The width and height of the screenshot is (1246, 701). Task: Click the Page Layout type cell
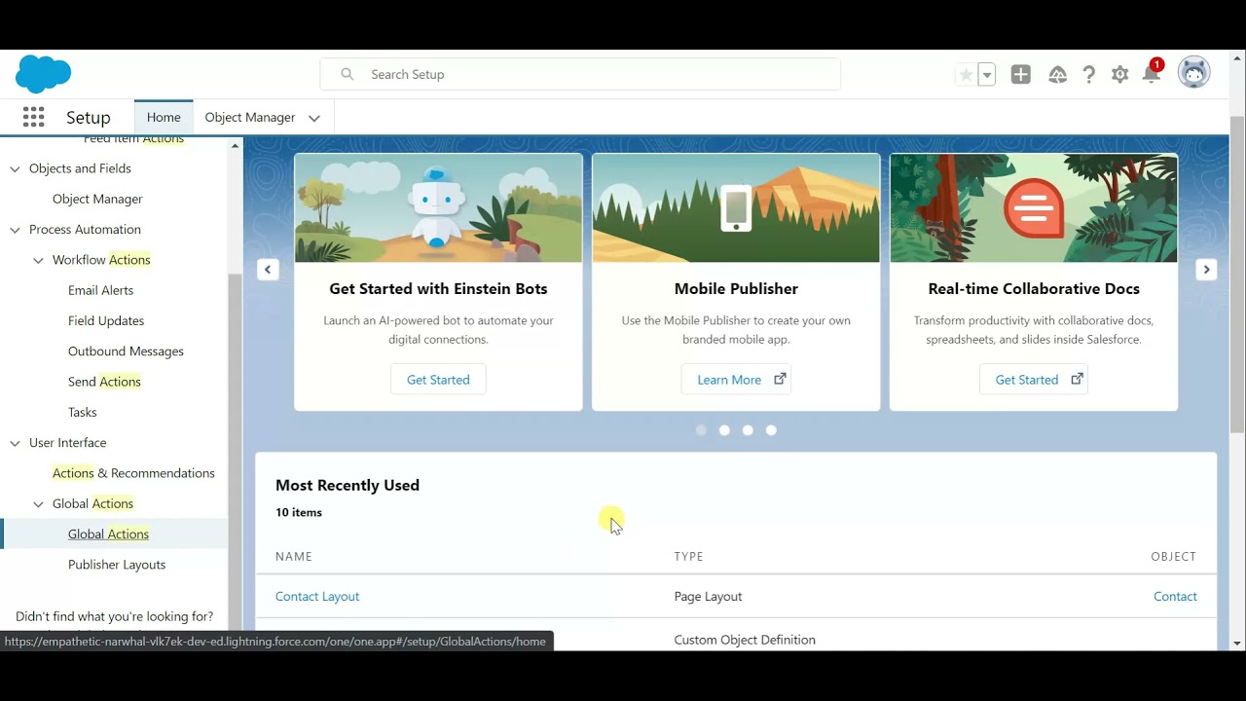coord(708,596)
